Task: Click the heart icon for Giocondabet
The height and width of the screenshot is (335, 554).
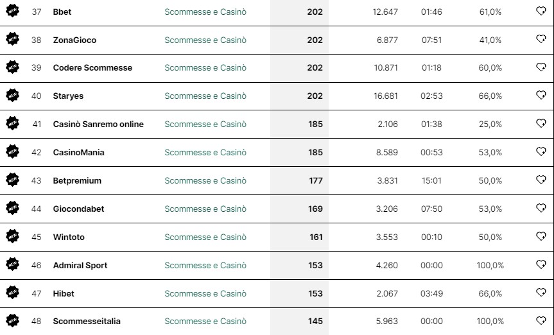Action: [x=541, y=208]
